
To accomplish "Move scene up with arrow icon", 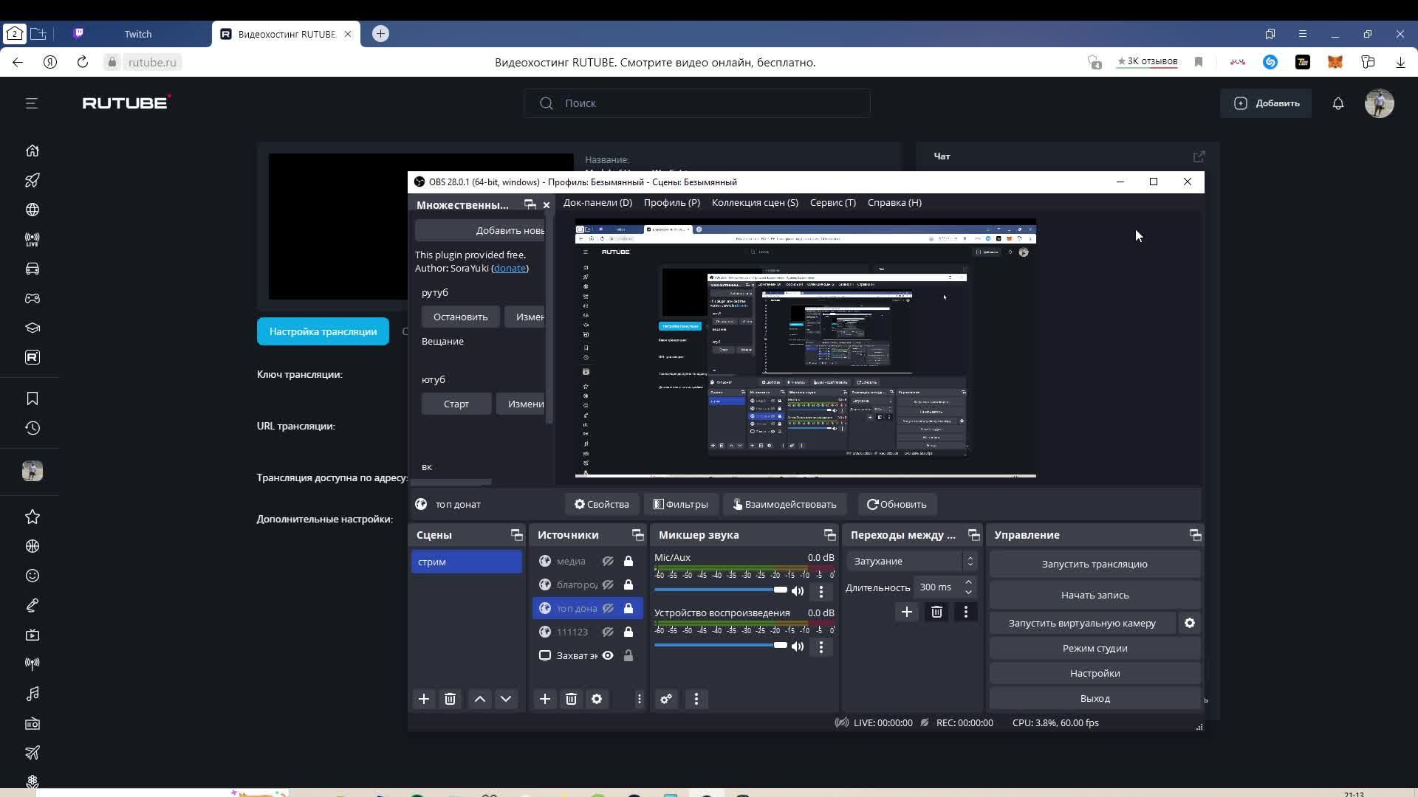I will [480, 699].
